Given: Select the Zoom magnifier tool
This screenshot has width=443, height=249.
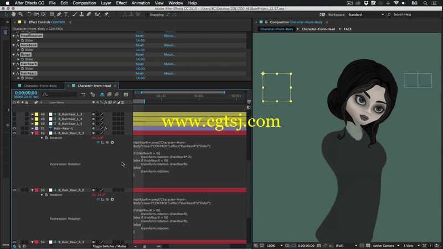Looking at the screenshot, I should click(x=20, y=14).
